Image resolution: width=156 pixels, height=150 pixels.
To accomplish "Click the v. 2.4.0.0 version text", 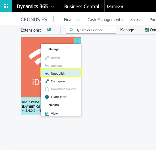I will 31,111.
